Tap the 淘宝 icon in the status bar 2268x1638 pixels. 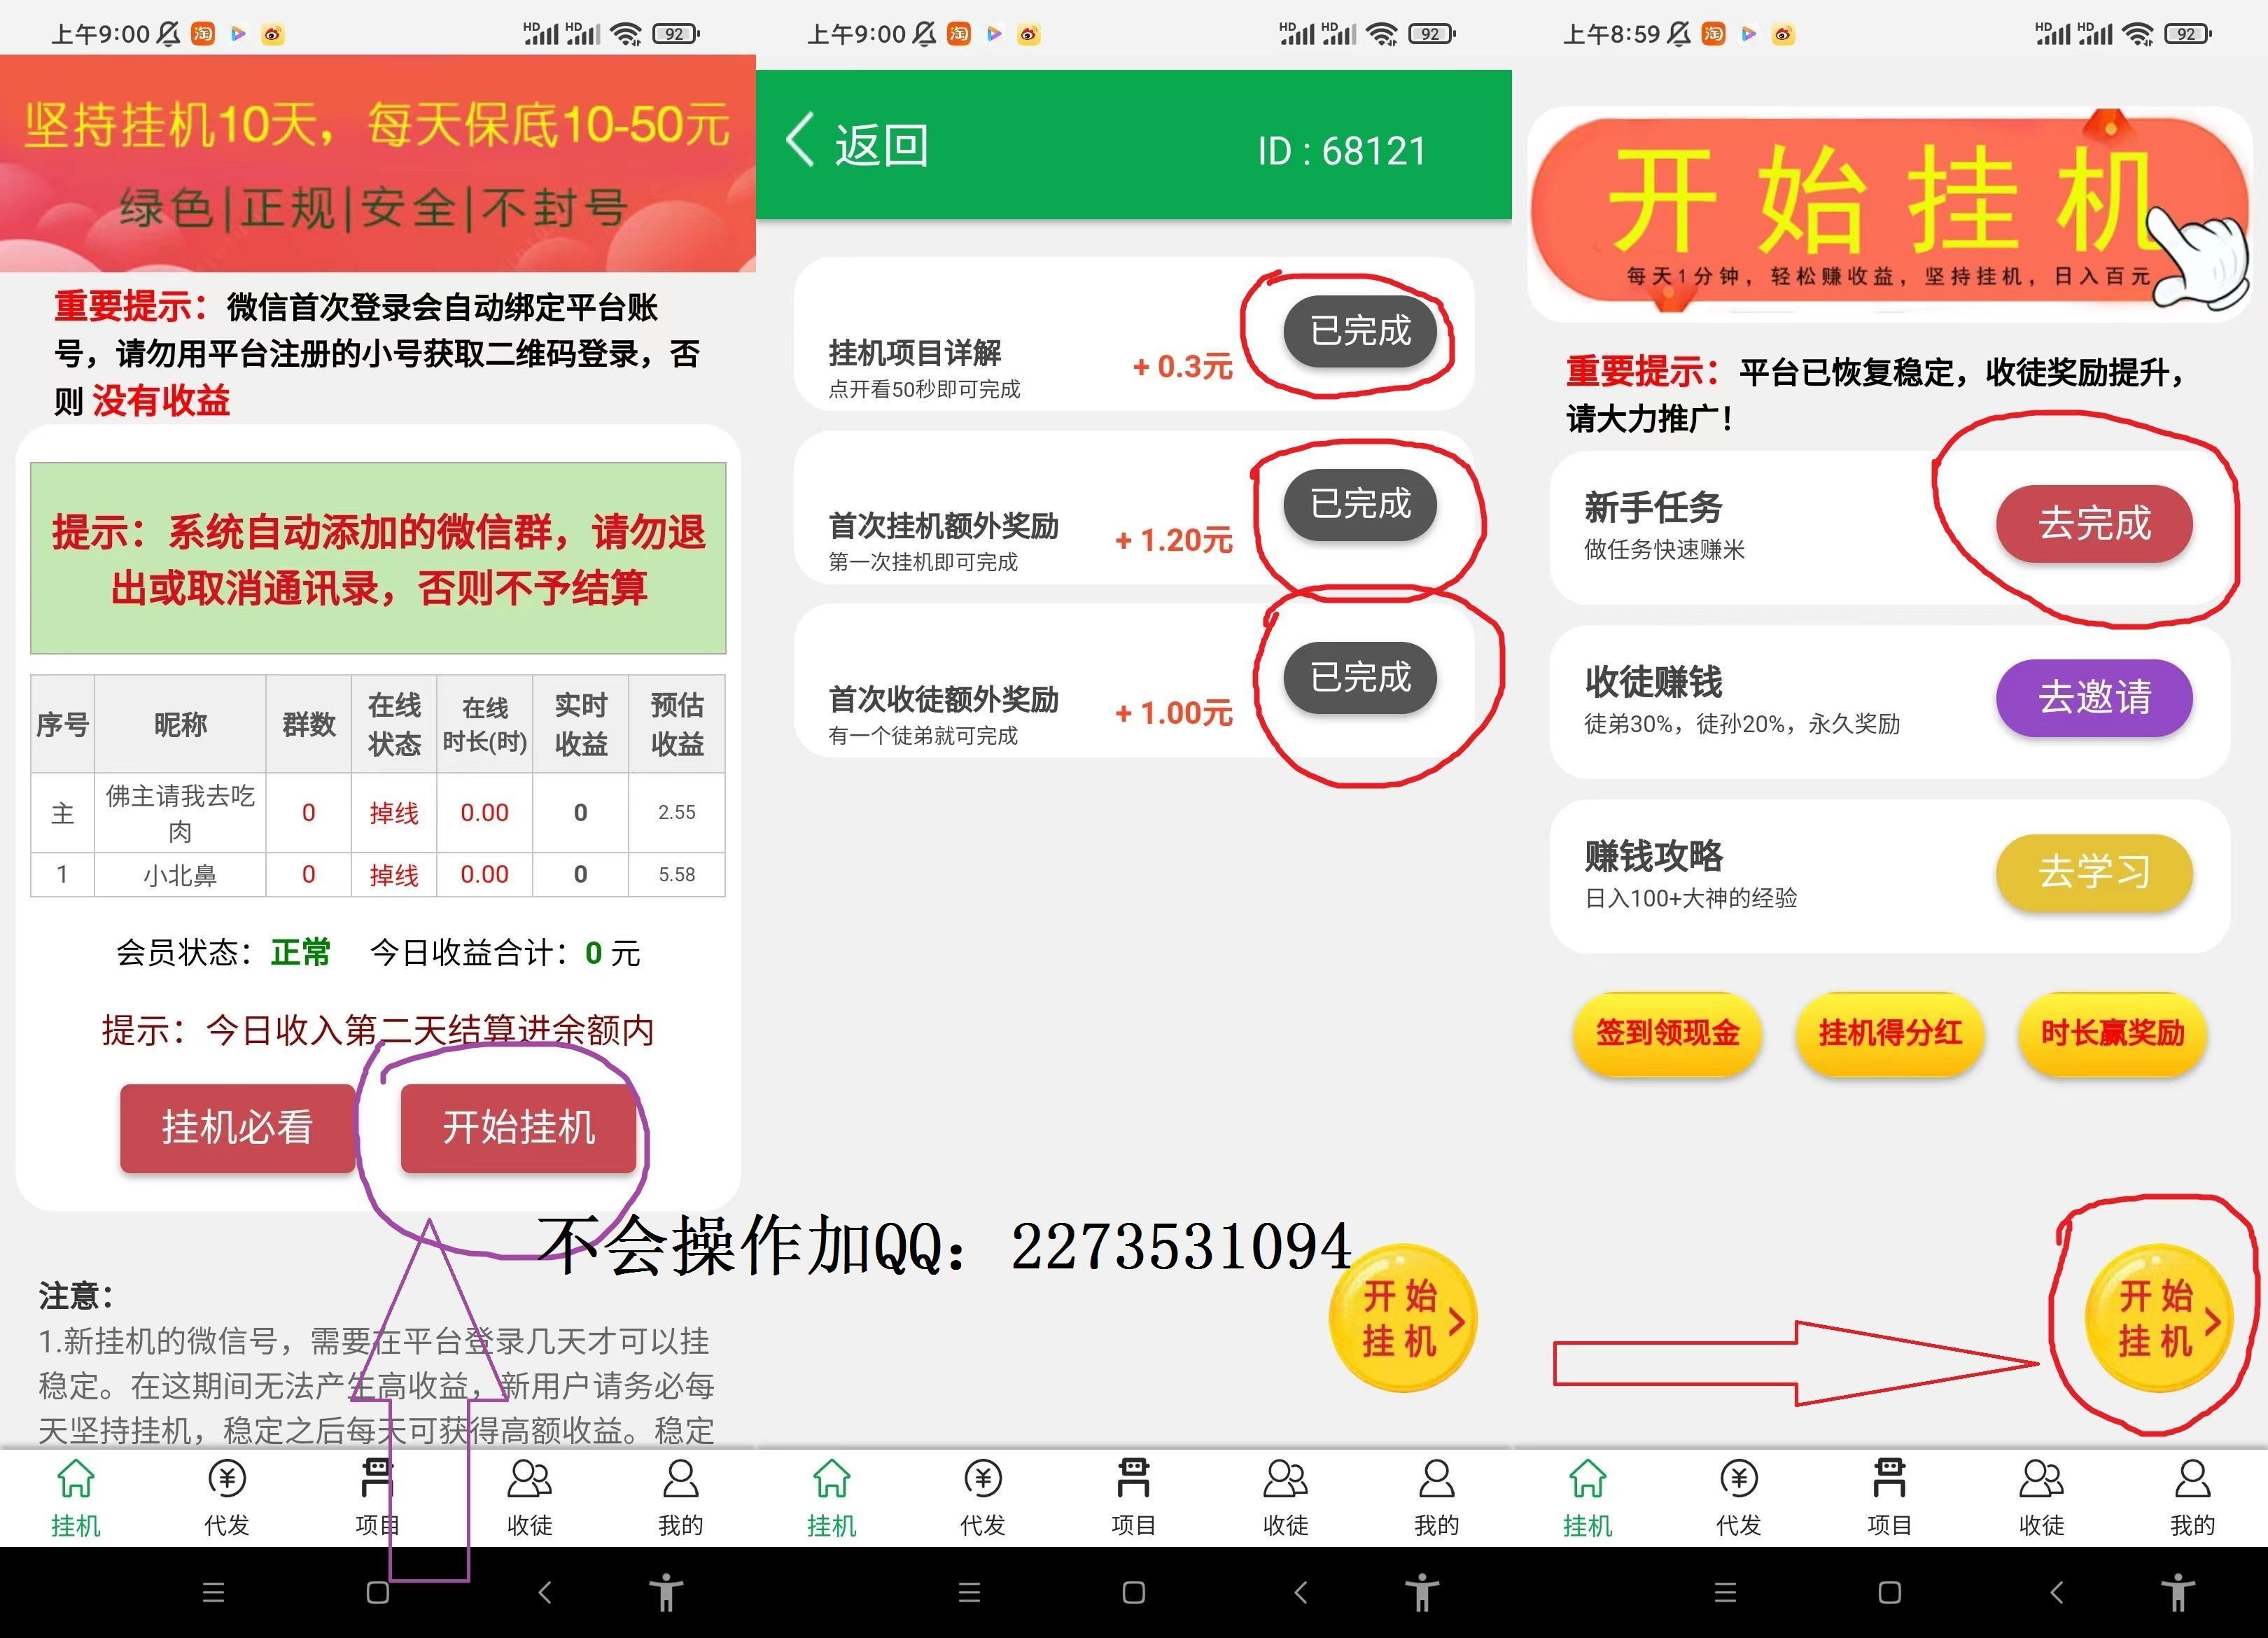(x=202, y=33)
